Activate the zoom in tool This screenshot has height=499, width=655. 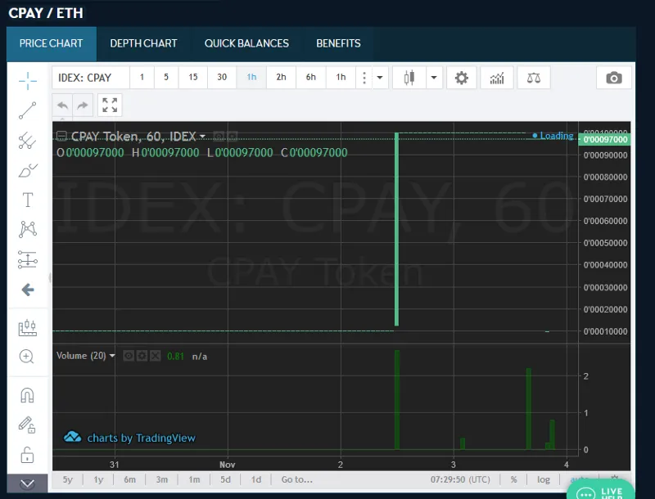point(27,357)
